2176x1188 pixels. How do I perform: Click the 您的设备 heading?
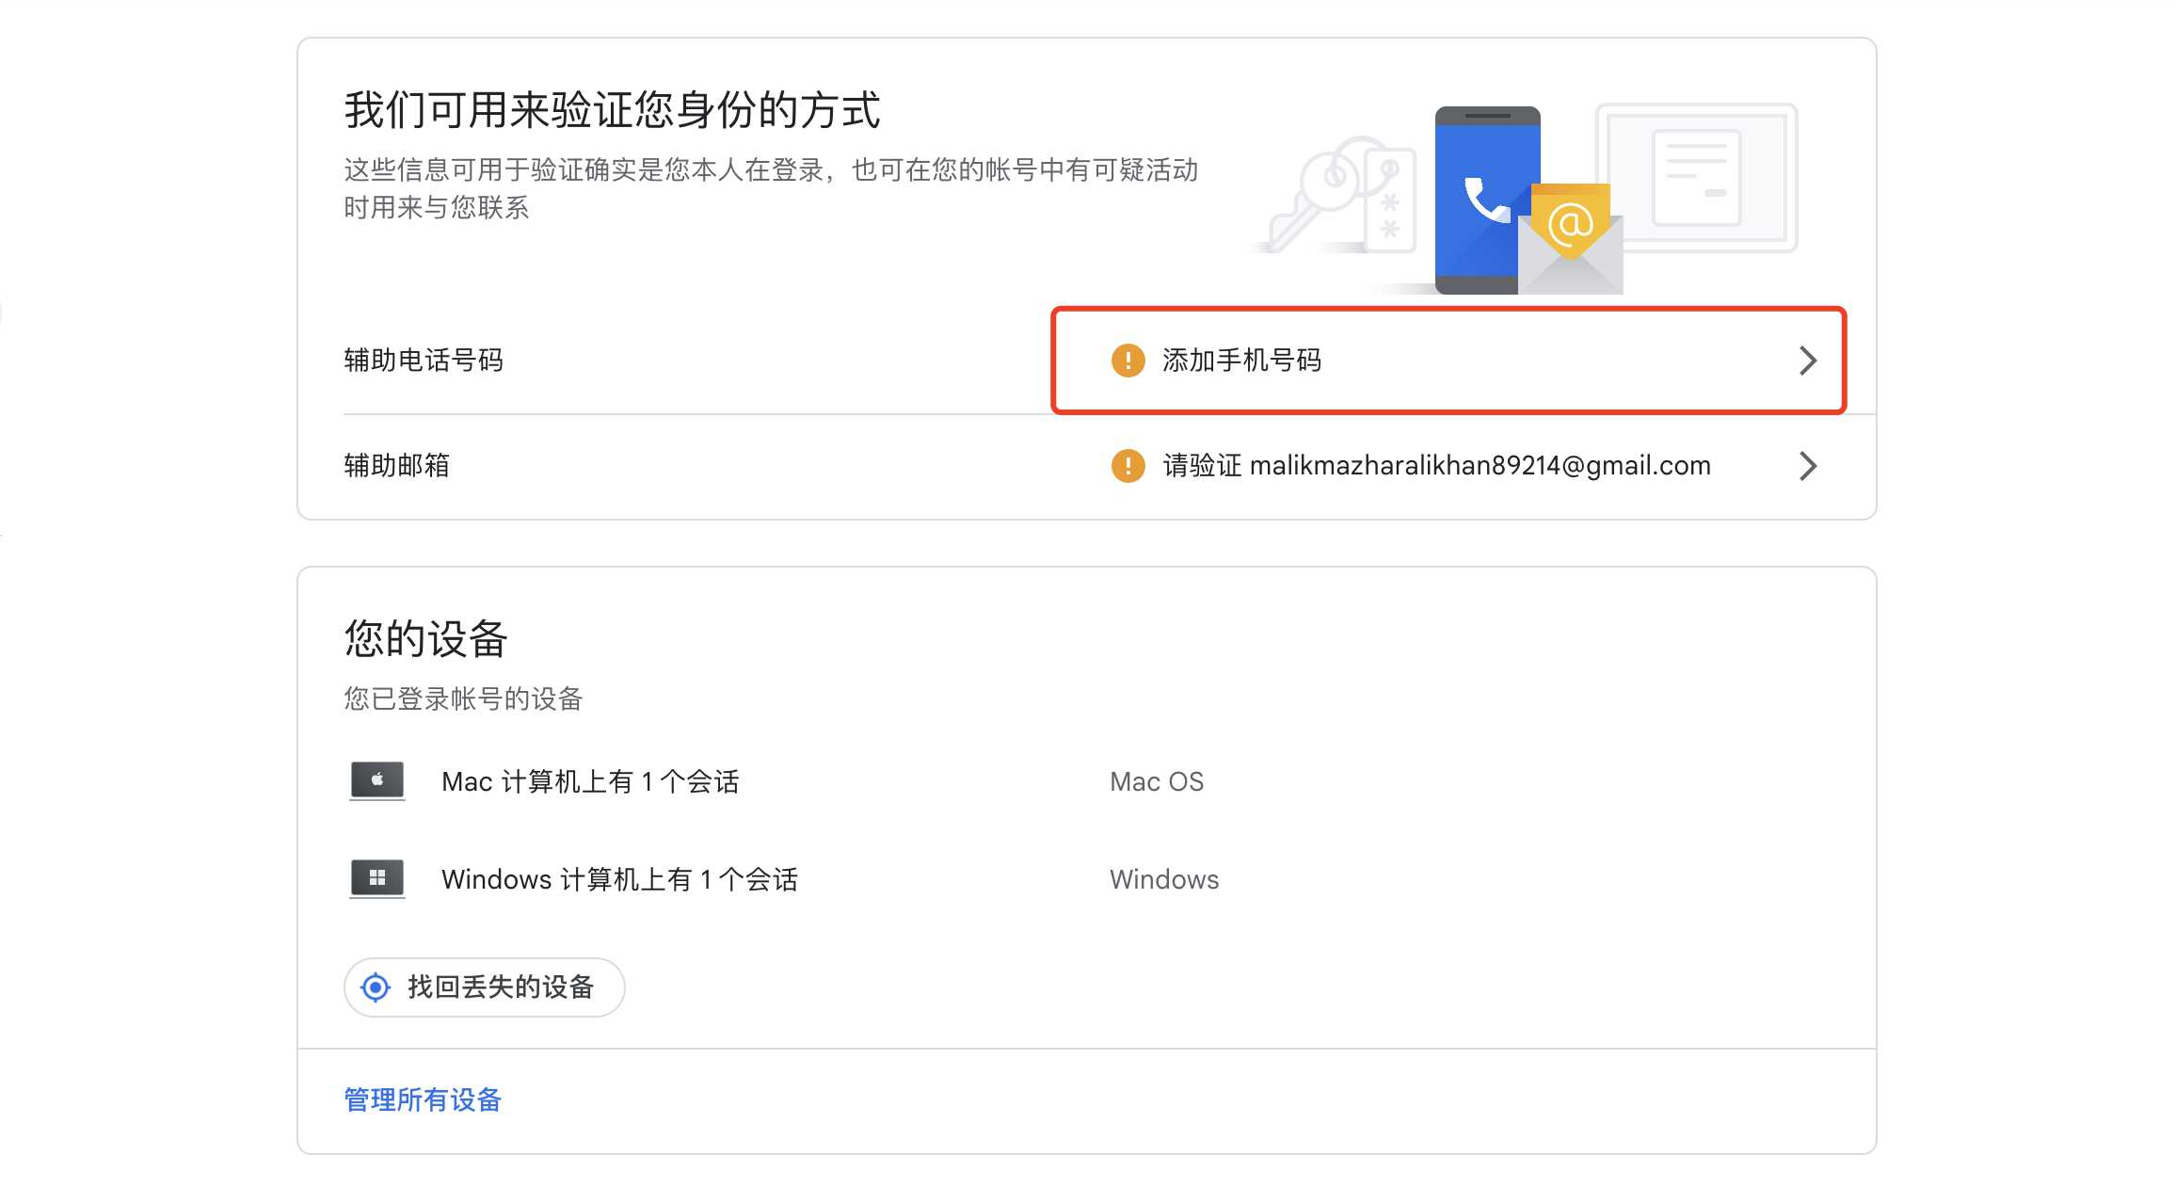425,639
